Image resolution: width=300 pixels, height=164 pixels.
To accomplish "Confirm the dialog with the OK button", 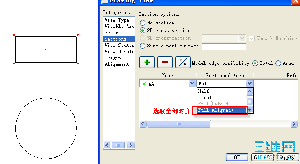I will pos(237,157).
